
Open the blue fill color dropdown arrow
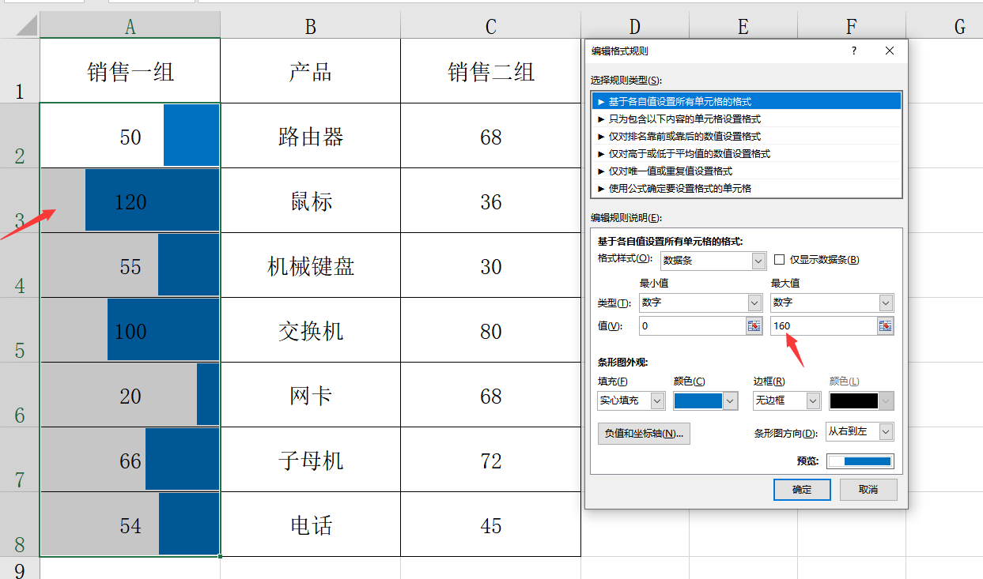pyautogui.click(x=730, y=400)
